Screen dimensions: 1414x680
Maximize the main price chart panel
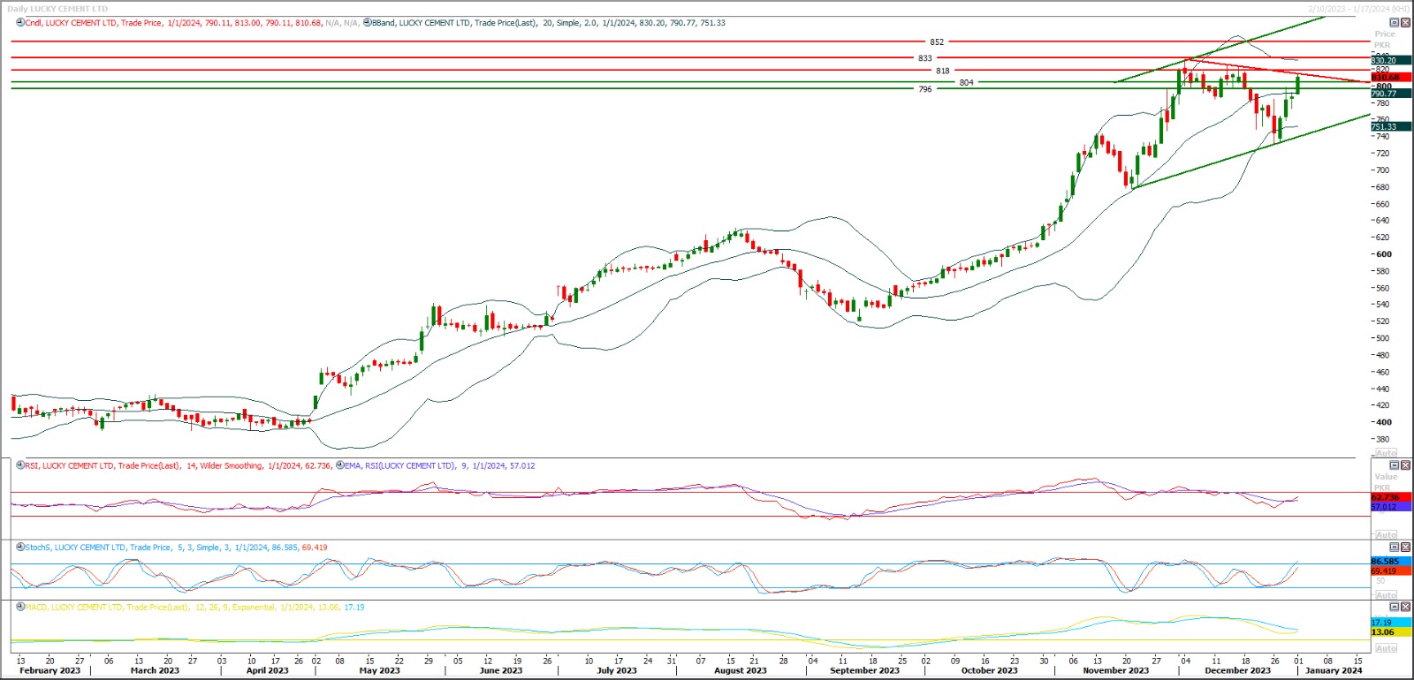1395,23
